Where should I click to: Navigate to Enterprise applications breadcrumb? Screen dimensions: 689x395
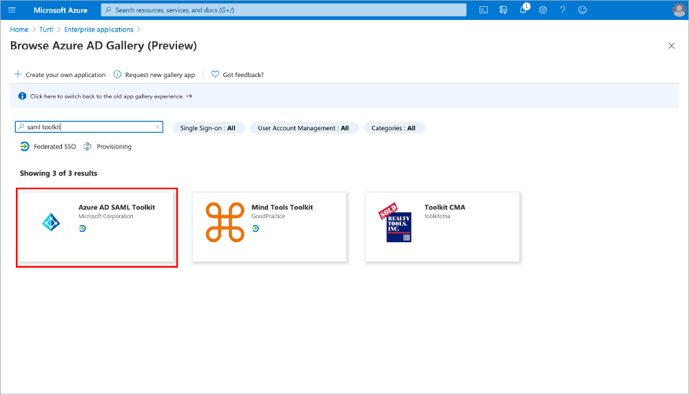[99, 30]
